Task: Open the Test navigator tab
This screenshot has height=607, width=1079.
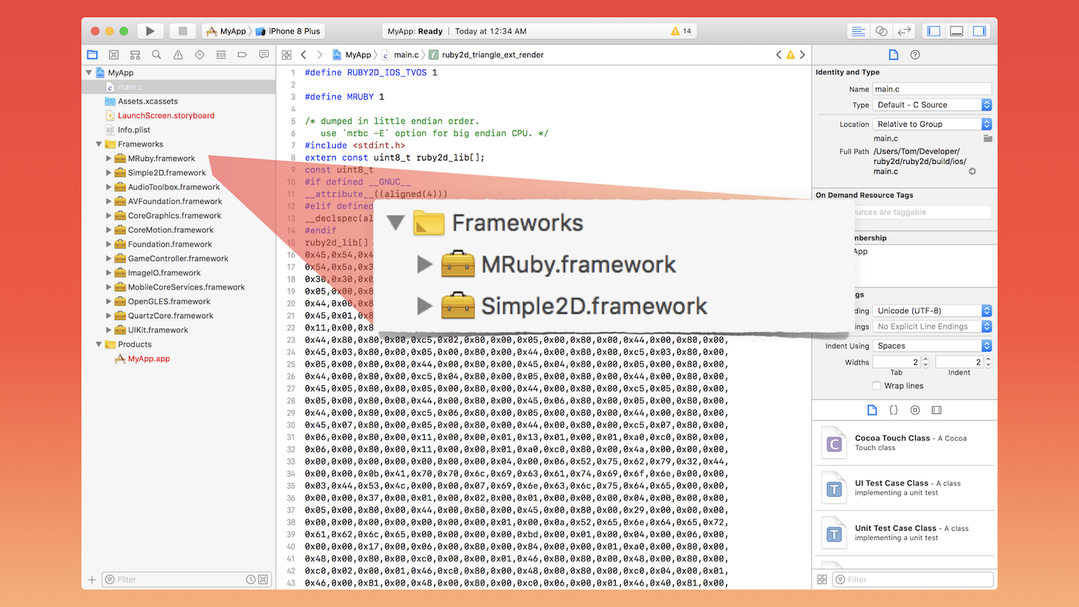Action: click(200, 55)
